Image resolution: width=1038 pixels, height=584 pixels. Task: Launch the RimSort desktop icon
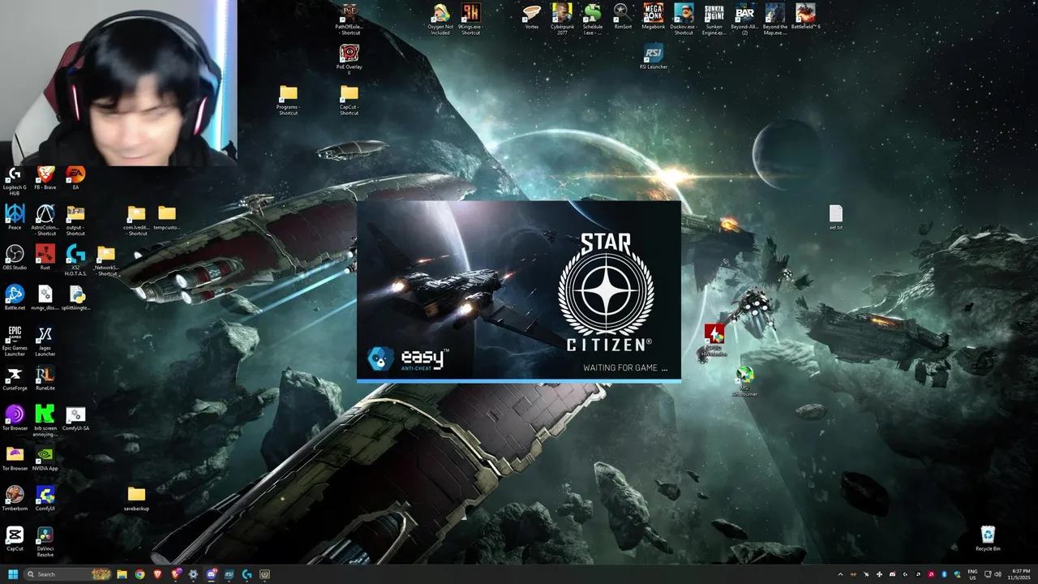(623, 16)
